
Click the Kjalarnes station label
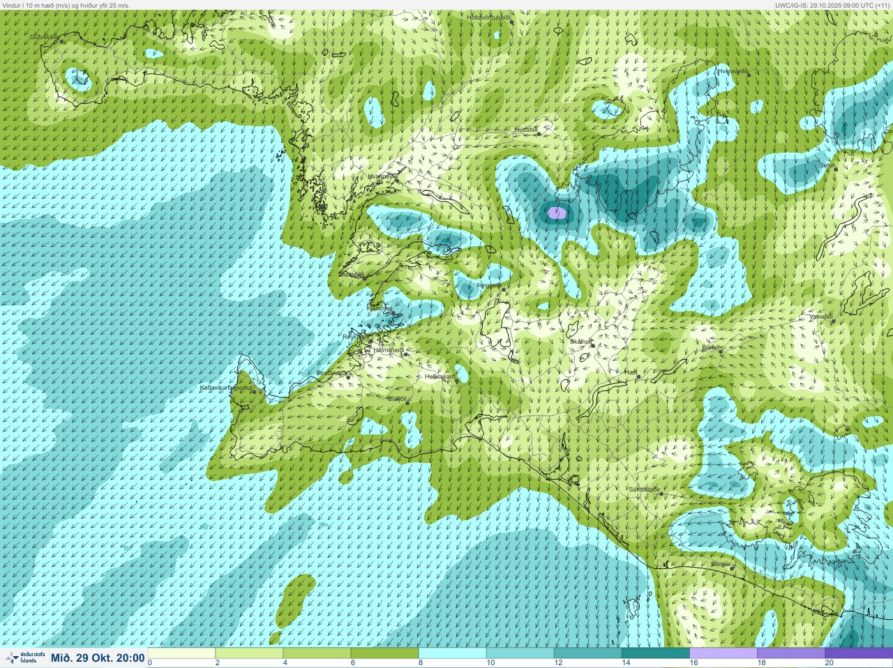[380, 308]
